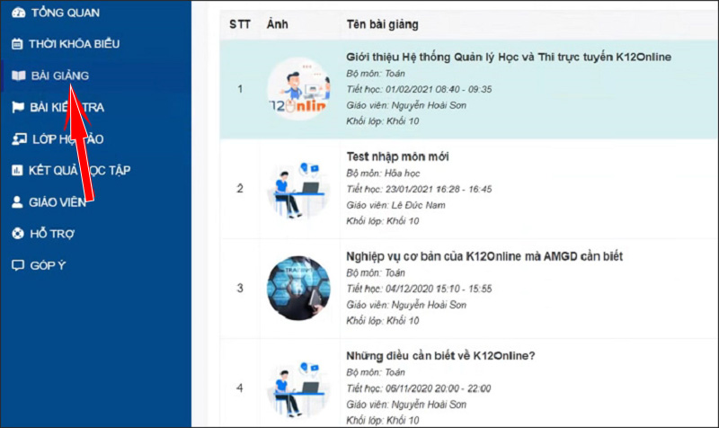This screenshot has height=428, width=719.
Task: Click text Tiết học: 23/01/2021 16:28 - 16:45
Action: coord(419,189)
